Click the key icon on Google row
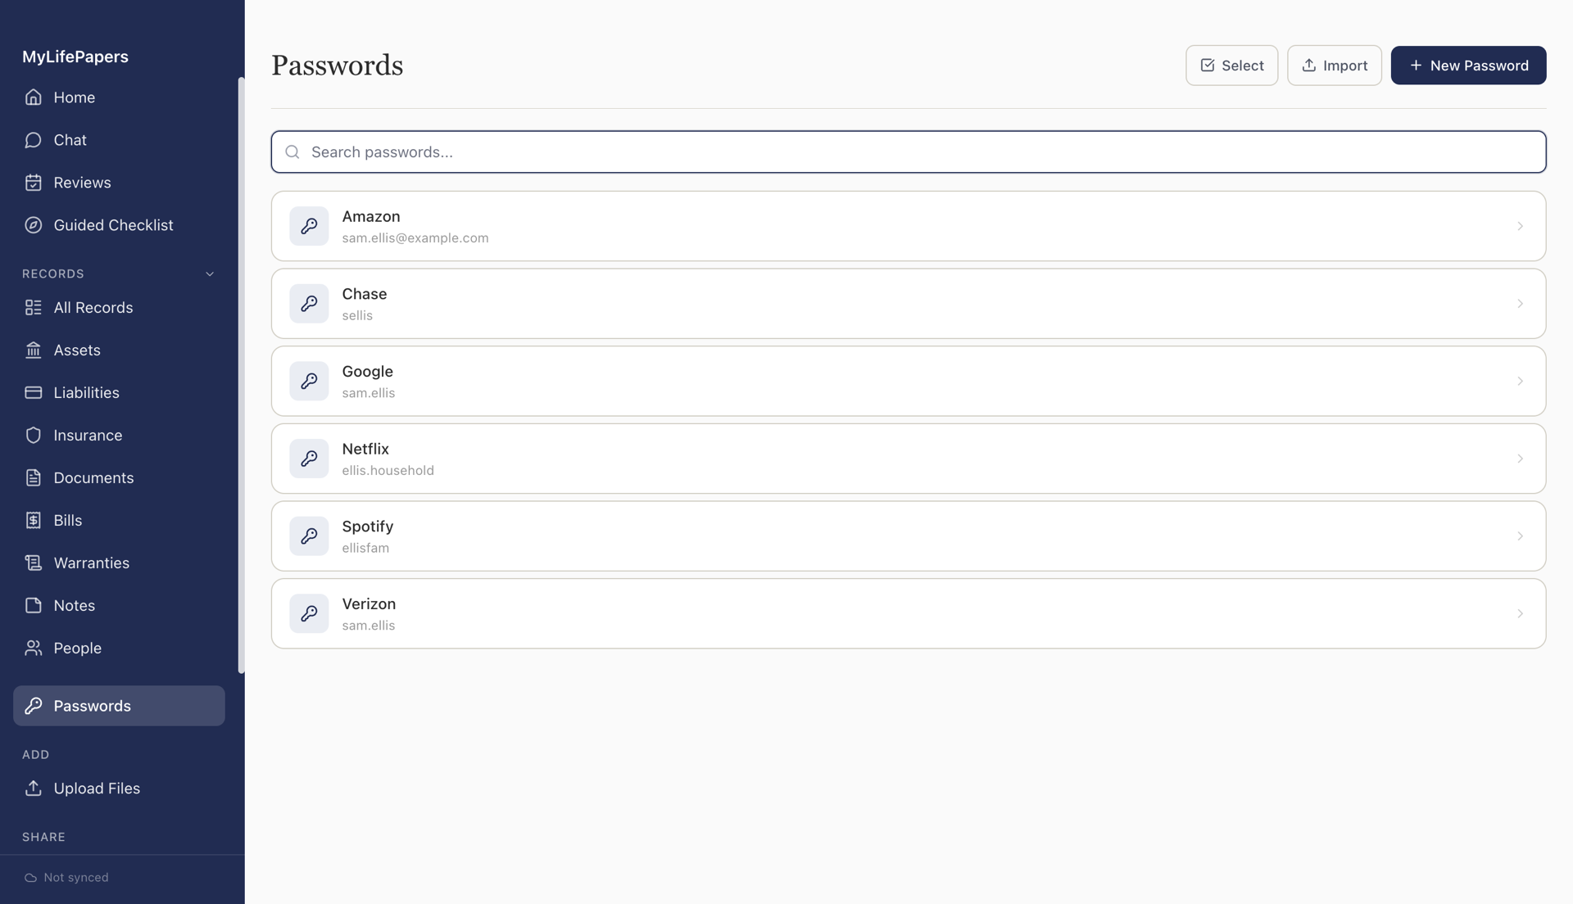Screen dimensions: 1573x904 [309, 382]
